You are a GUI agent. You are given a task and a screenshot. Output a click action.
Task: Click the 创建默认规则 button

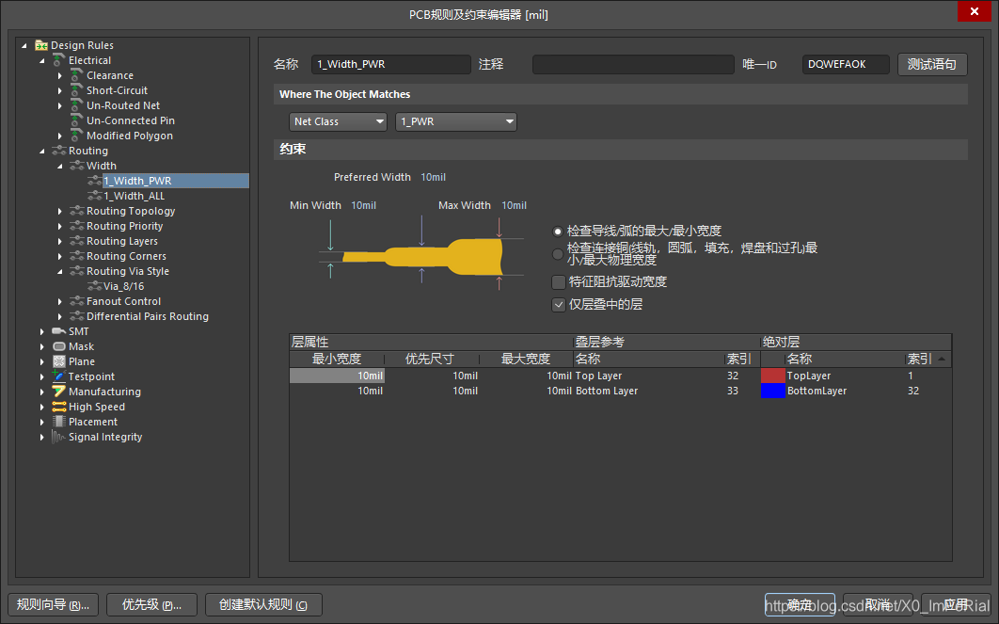pyautogui.click(x=263, y=604)
